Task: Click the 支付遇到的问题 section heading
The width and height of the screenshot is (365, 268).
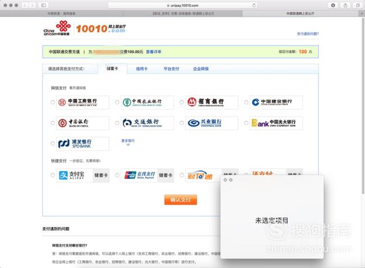Action: tap(56, 229)
